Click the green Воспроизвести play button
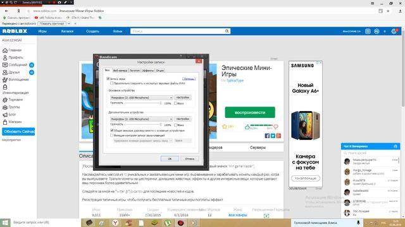The height and width of the screenshot is (227, 405). click(250, 112)
